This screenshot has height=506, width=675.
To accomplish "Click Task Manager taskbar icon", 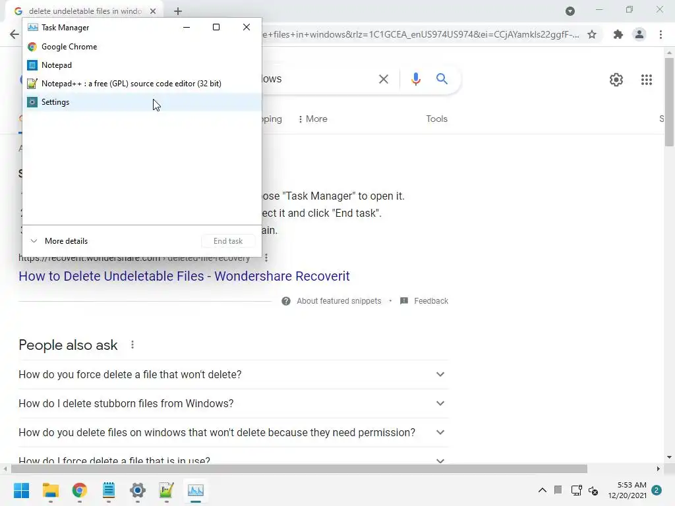I will (195, 490).
